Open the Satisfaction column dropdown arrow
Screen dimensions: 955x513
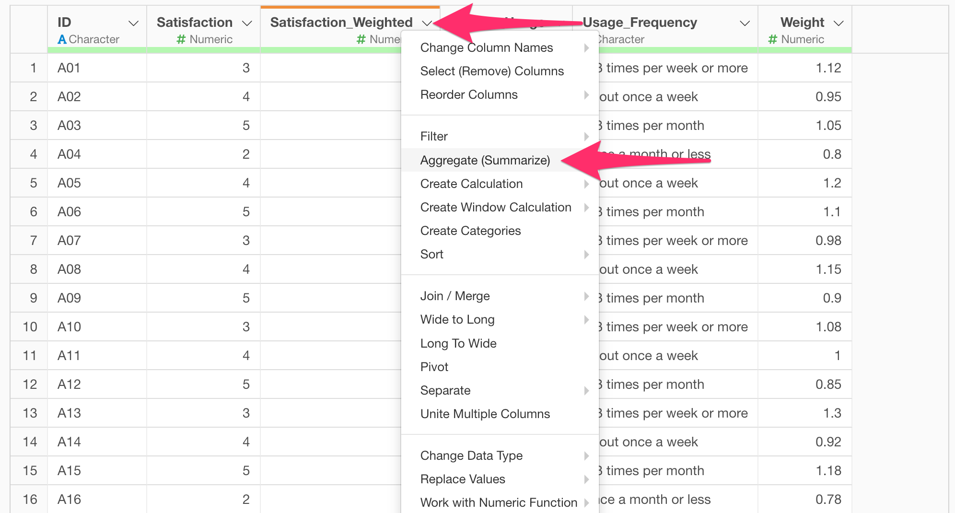(x=247, y=23)
